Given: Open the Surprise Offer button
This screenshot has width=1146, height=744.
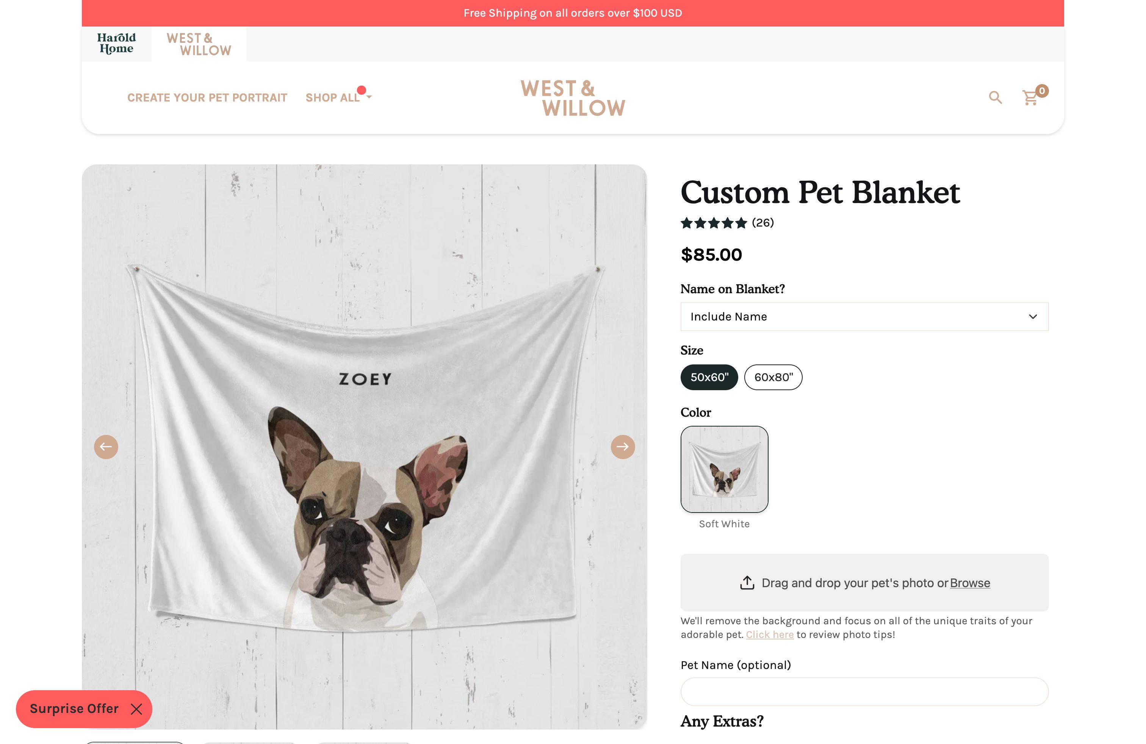Looking at the screenshot, I should [x=74, y=709].
